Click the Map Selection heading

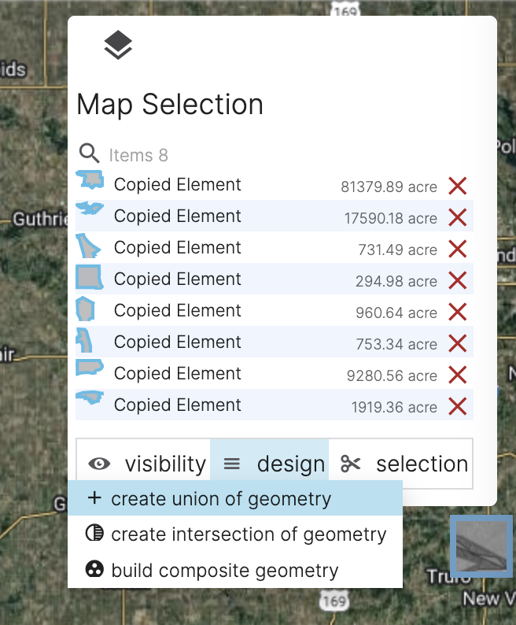[x=170, y=105]
